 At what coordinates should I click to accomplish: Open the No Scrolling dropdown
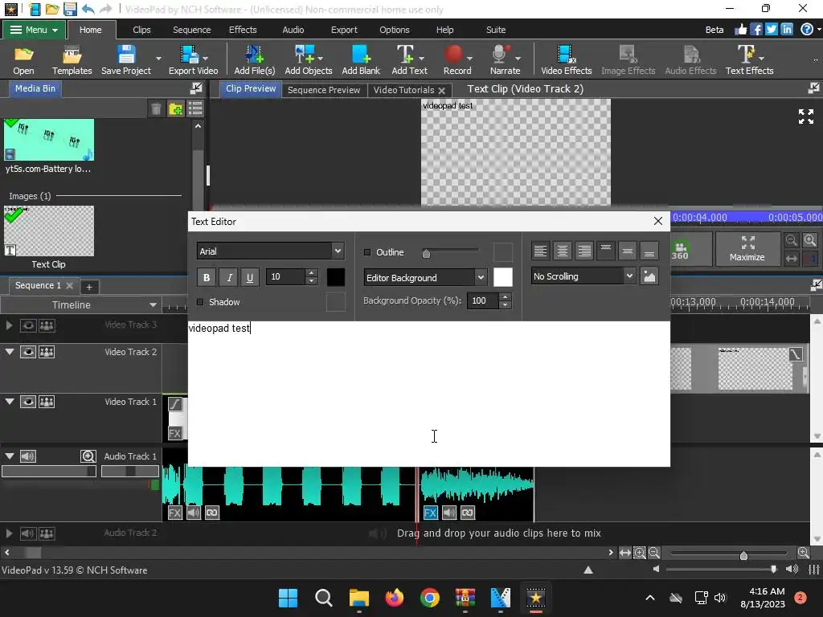click(x=629, y=276)
